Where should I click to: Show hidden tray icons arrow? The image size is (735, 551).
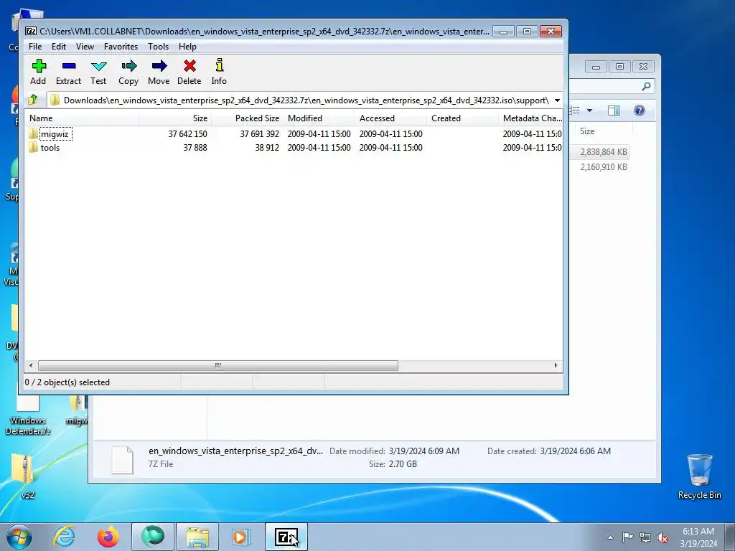point(610,537)
